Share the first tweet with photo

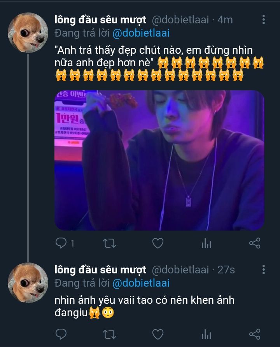tap(254, 243)
